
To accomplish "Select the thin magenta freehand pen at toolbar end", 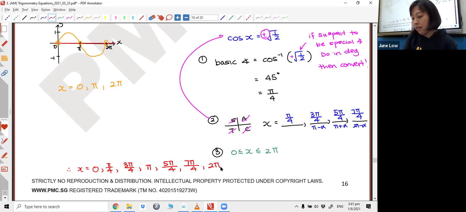I will click(276, 18).
